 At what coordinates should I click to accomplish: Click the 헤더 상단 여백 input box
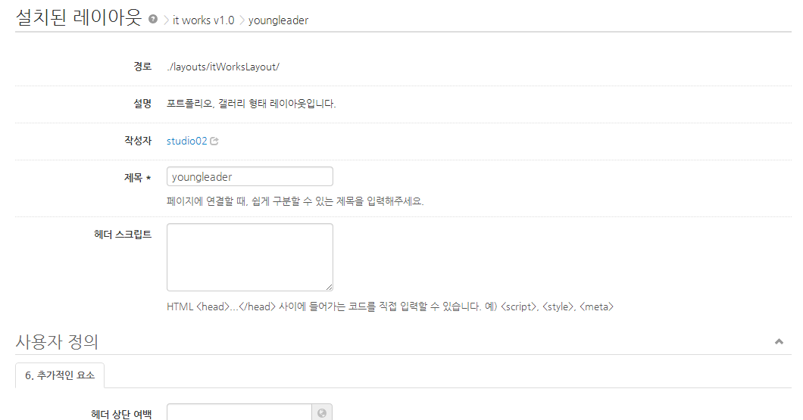(x=239, y=412)
